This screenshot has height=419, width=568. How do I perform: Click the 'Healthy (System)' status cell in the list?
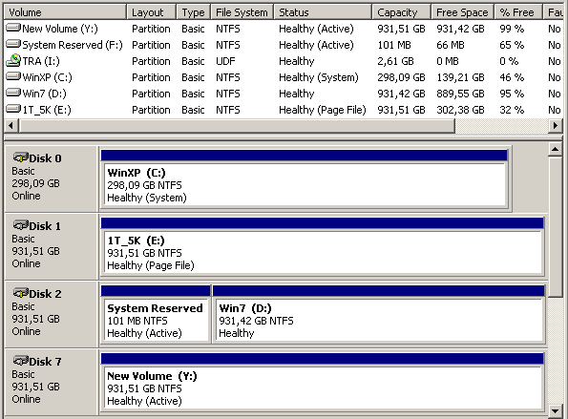click(x=319, y=77)
